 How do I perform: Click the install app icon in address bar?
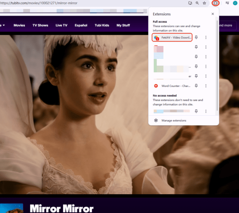point(190,3)
